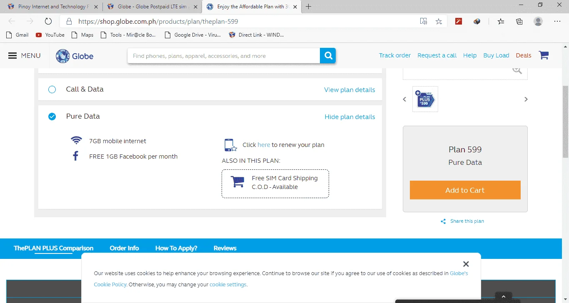Switch to ThePLAN PLUS Comparison tab
Viewport: 569px width, 303px height.
53,248
